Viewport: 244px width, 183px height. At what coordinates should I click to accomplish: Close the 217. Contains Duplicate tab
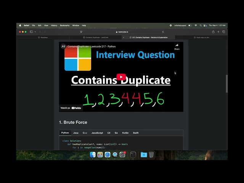click(124, 37)
